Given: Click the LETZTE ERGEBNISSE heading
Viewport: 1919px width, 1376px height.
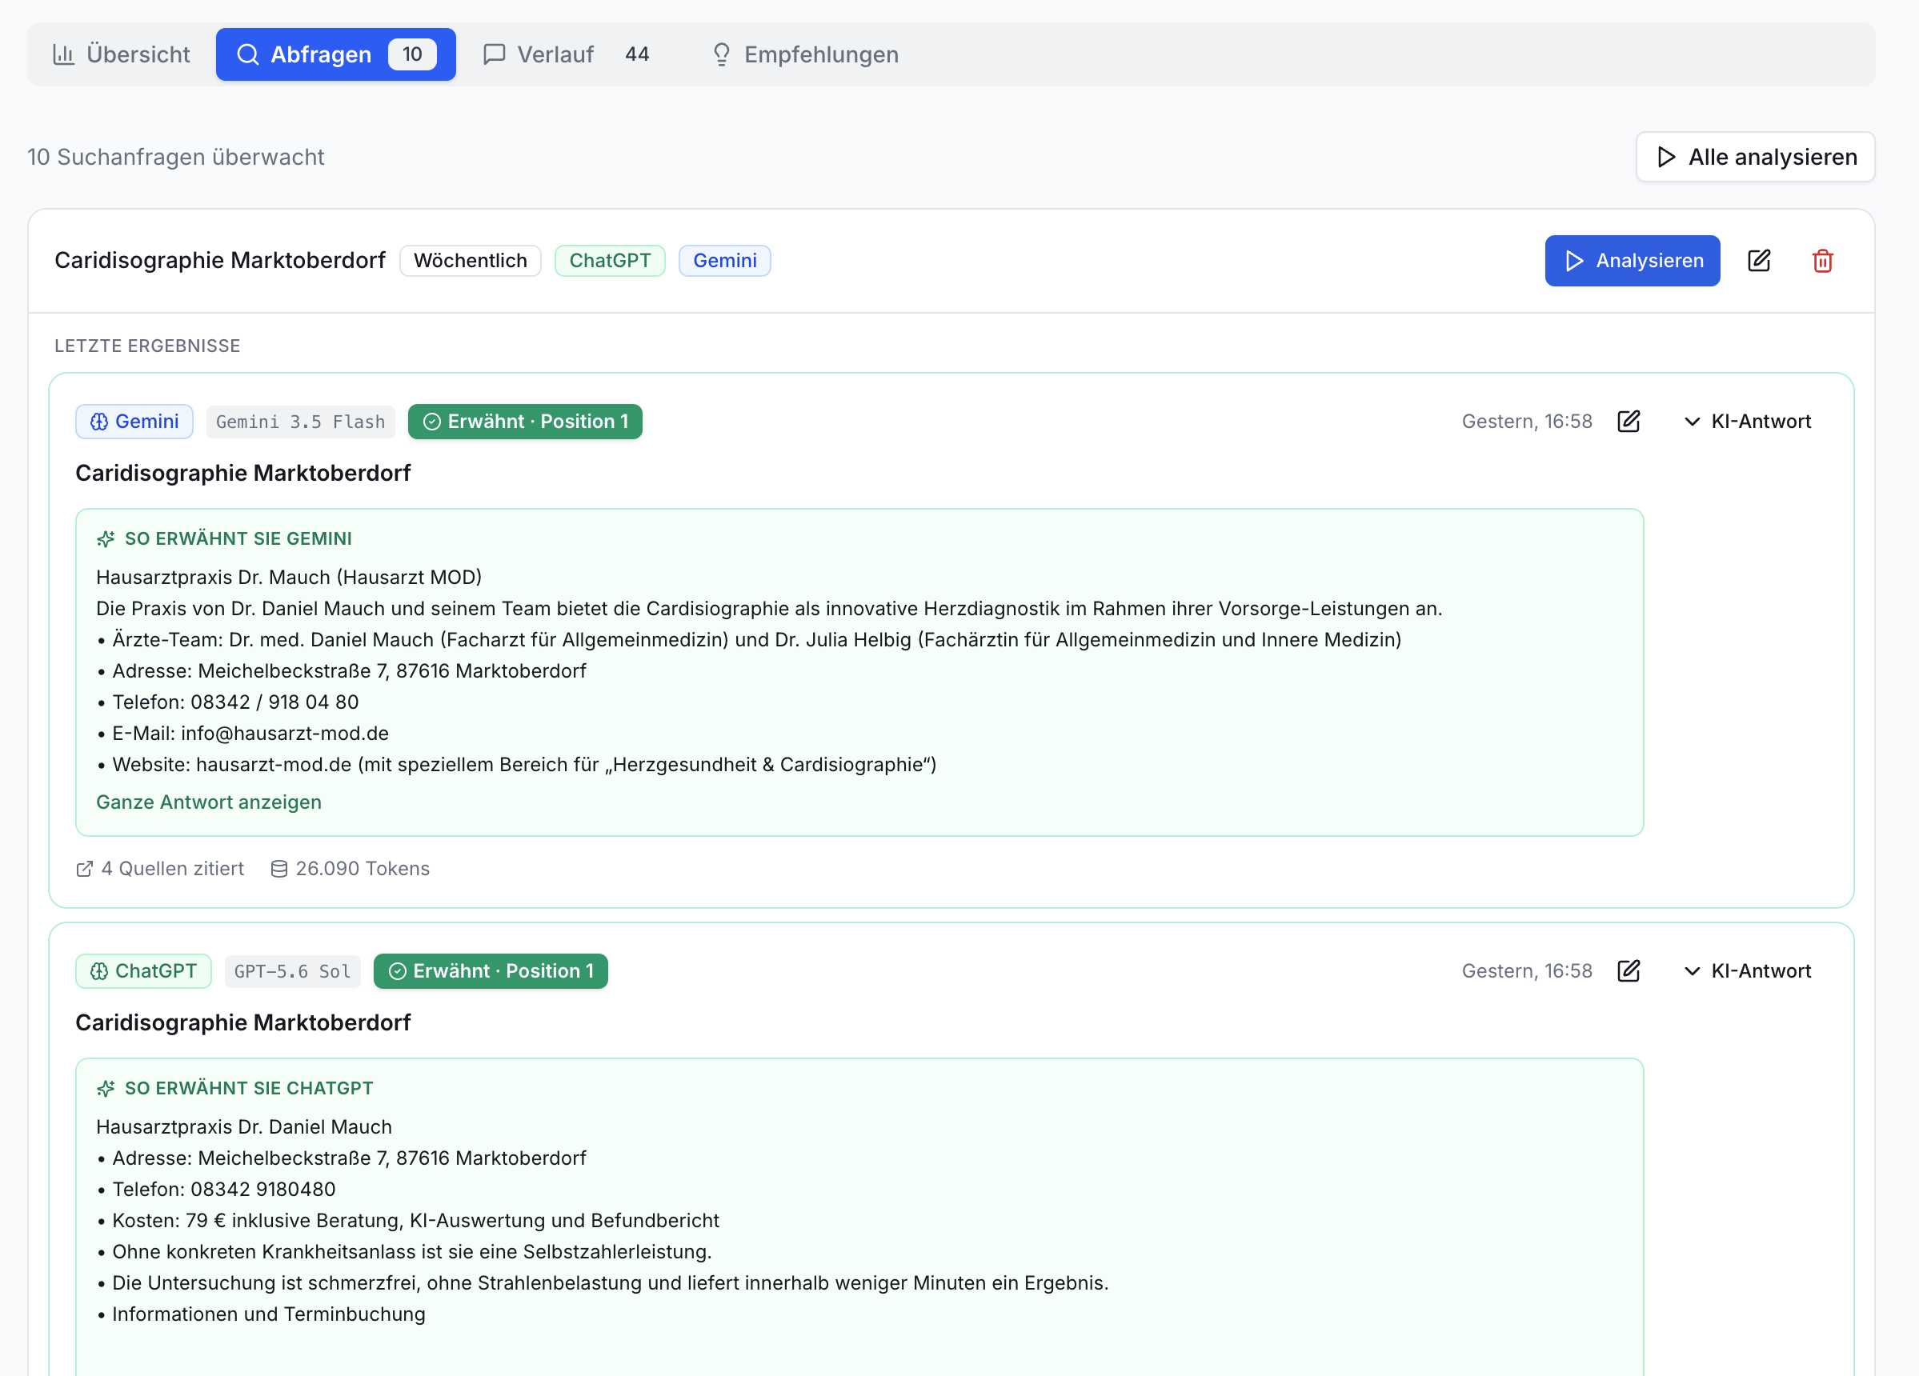Looking at the screenshot, I should (147, 346).
